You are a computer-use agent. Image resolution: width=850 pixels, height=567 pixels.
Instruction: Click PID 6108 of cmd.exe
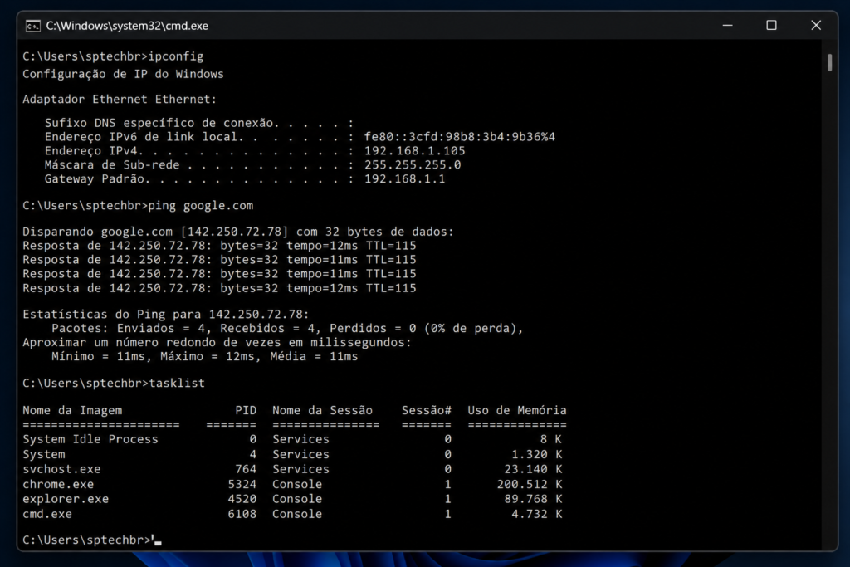(x=242, y=514)
